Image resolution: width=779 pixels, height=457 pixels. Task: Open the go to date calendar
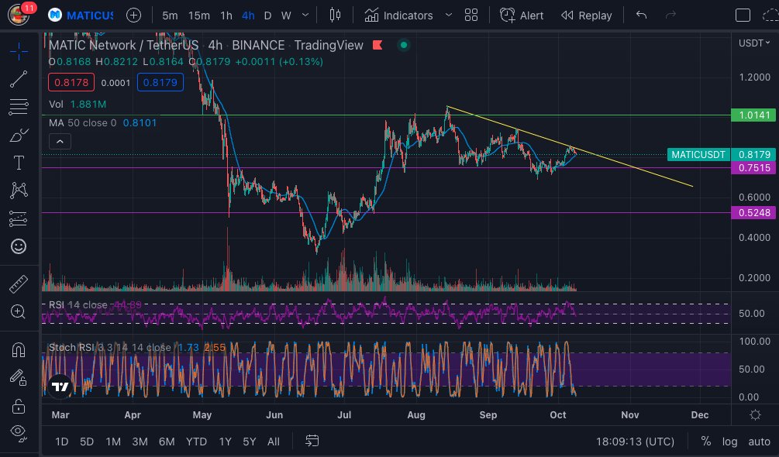pos(312,441)
